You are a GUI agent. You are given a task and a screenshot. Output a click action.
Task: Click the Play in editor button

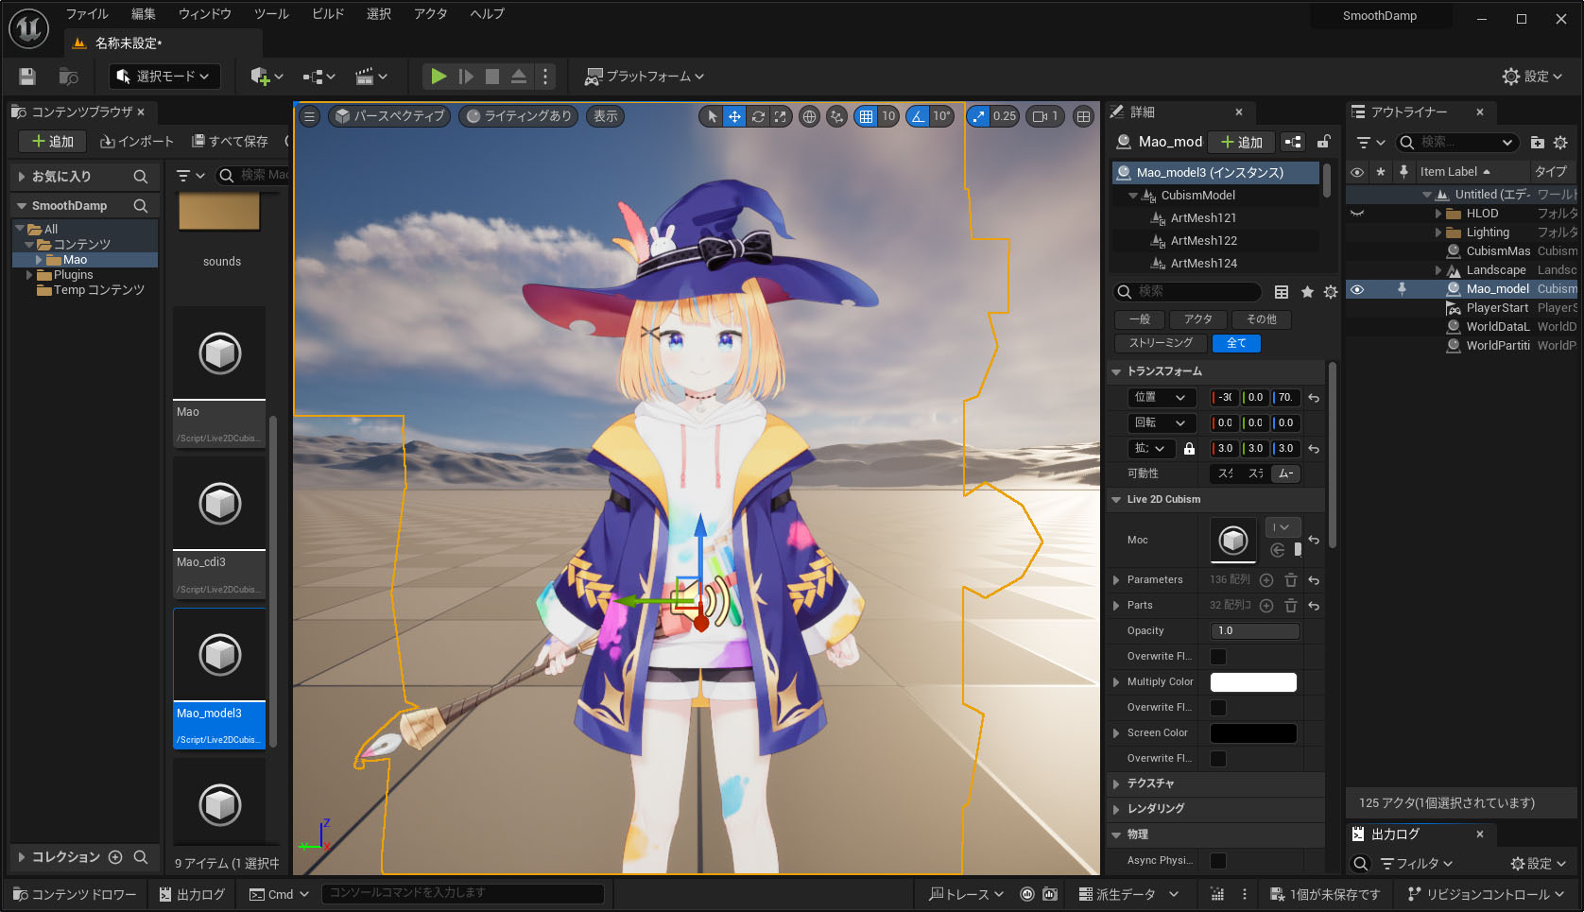click(439, 77)
